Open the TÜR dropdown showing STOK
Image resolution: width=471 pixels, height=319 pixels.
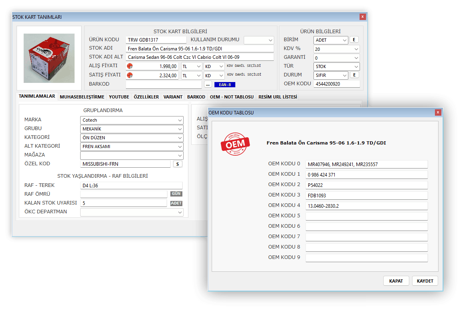336,66
